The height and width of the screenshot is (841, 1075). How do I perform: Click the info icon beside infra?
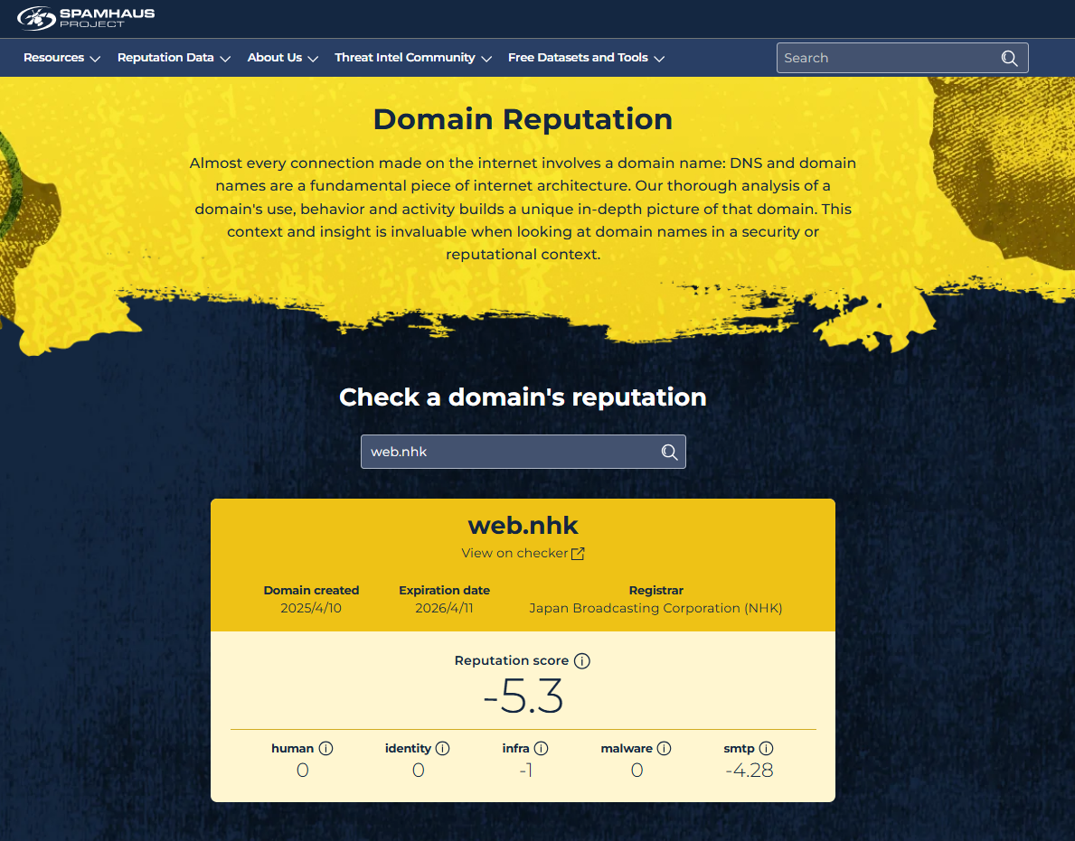(x=541, y=749)
